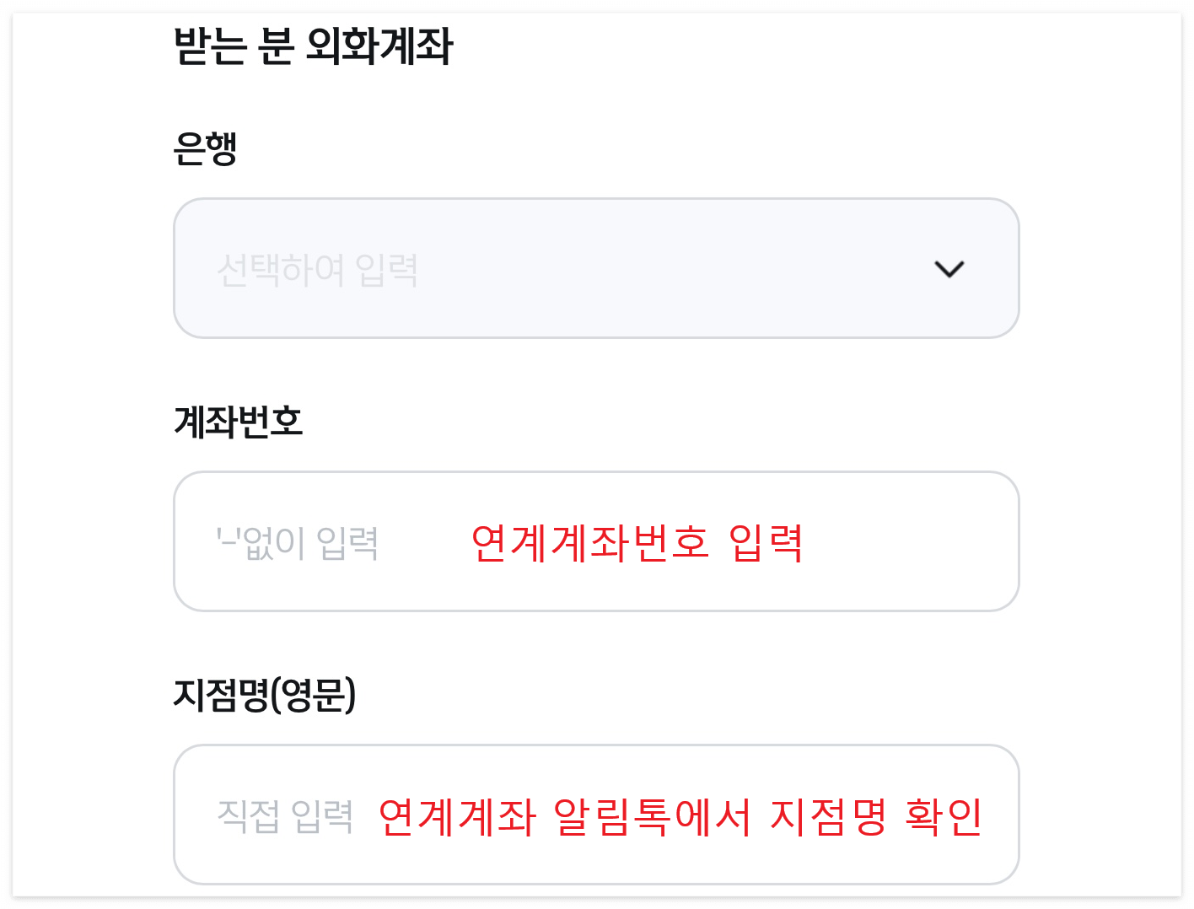Select the bank selection combo box
The image size is (1194, 909).
(x=590, y=269)
